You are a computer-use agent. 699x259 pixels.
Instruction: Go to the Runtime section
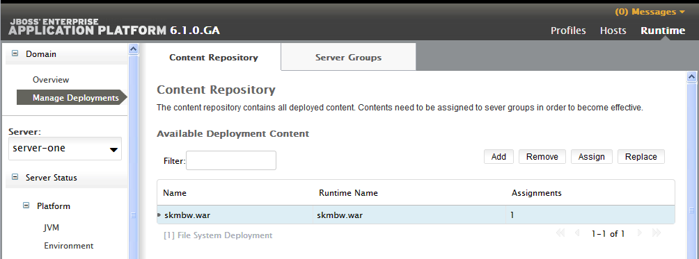tap(663, 31)
